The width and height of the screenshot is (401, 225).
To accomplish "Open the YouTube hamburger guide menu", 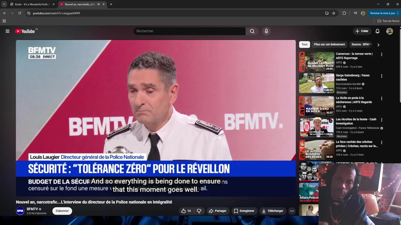I will point(8,31).
